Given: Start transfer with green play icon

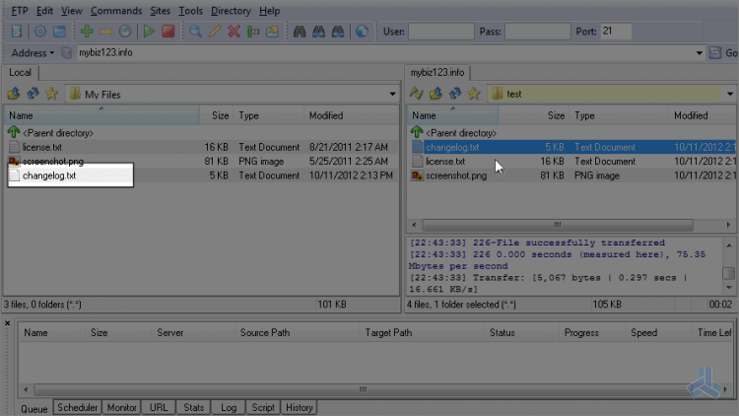Looking at the screenshot, I should click(149, 32).
